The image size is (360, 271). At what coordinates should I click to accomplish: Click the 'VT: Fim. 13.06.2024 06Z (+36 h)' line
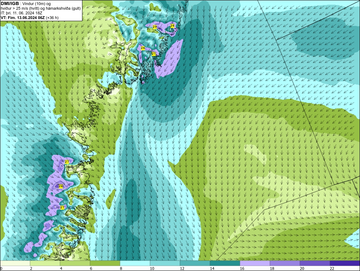click(x=30, y=18)
